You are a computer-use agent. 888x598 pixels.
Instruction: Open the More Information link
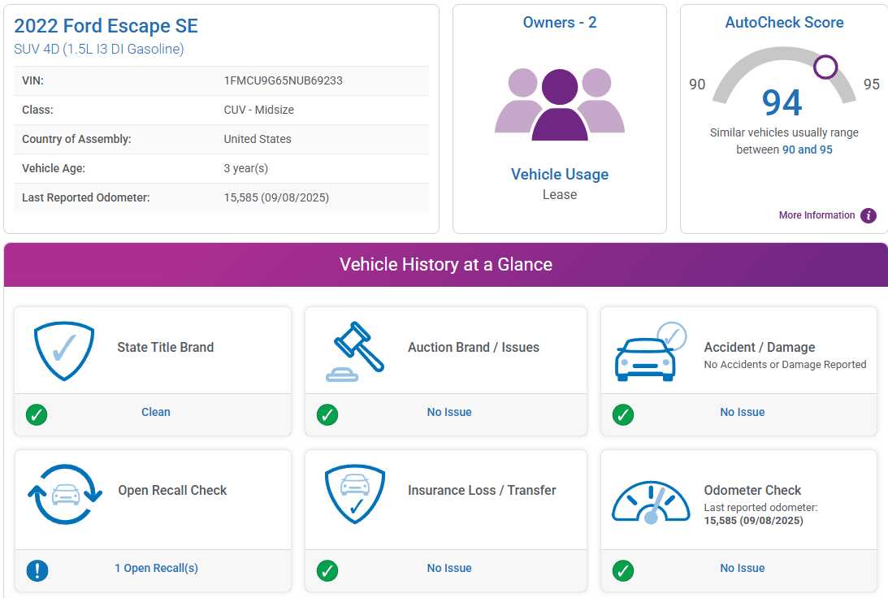point(817,215)
